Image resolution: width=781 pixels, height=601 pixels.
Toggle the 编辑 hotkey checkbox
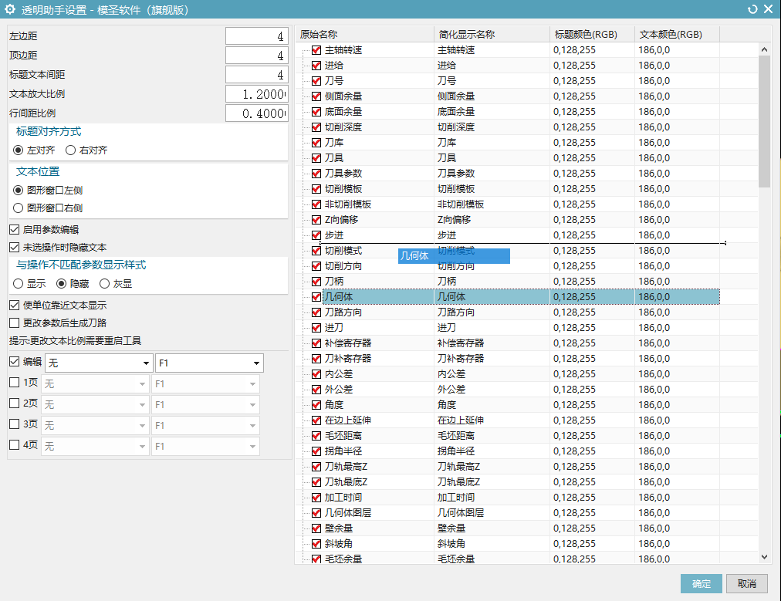pos(15,362)
